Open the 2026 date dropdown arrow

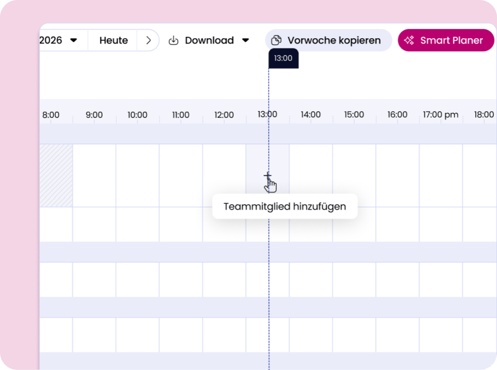(x=74, y=41)
